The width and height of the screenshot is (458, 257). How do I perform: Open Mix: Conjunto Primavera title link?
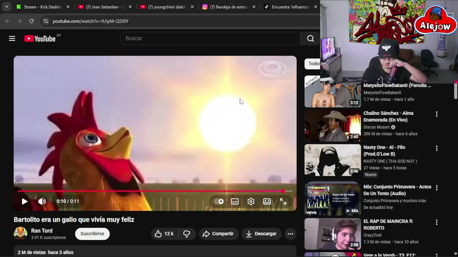pos(397,190)
